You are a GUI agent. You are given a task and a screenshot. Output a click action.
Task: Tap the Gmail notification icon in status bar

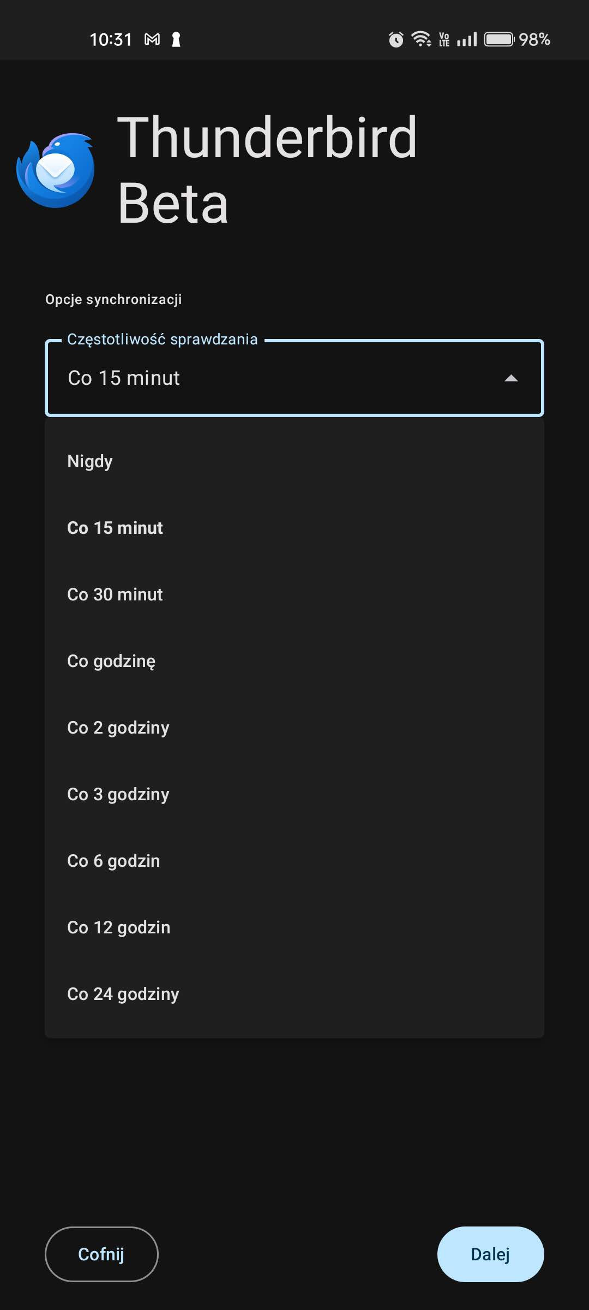coord(152,39)
